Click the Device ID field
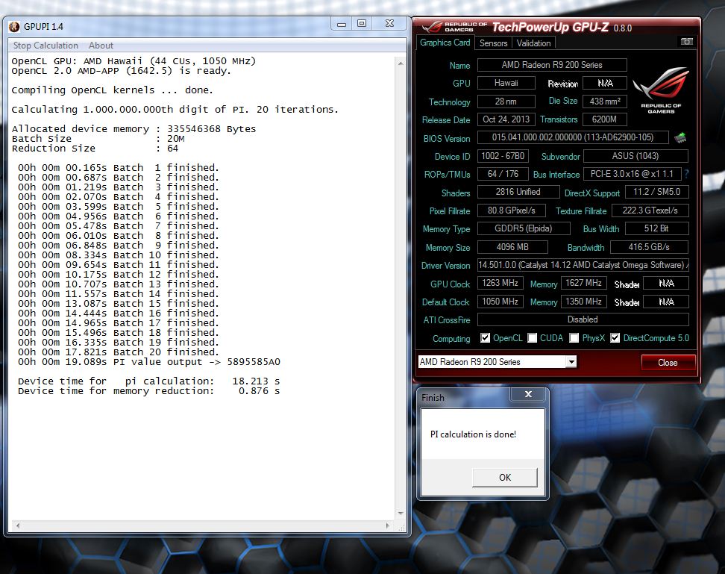The height and width of the screenshot is (574, 725). [503, 156]
